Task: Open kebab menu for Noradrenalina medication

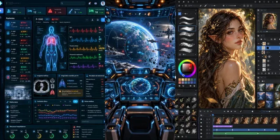Action: point(29,112)
